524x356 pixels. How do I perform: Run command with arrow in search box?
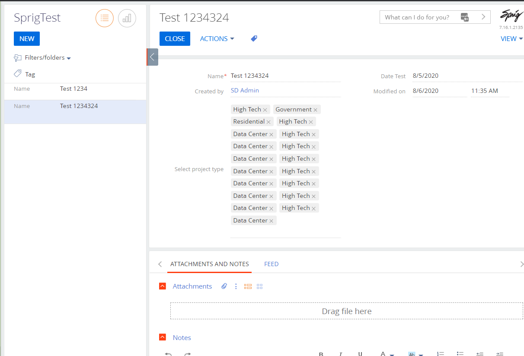coord(483,17)
